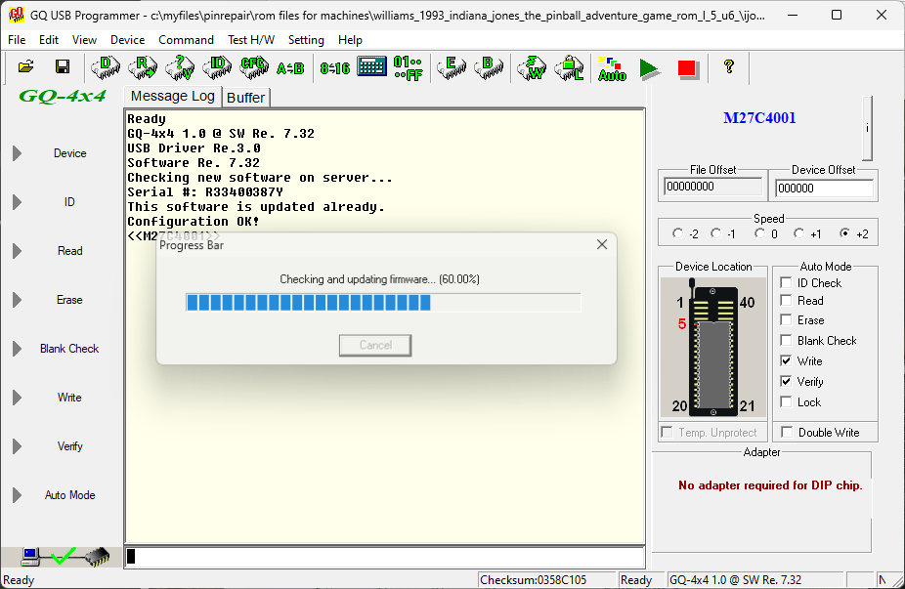Select speed +1 radio button
905x589 pixels.
click(798, 233)
